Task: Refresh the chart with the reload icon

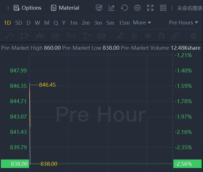Action: click(124, 8)
